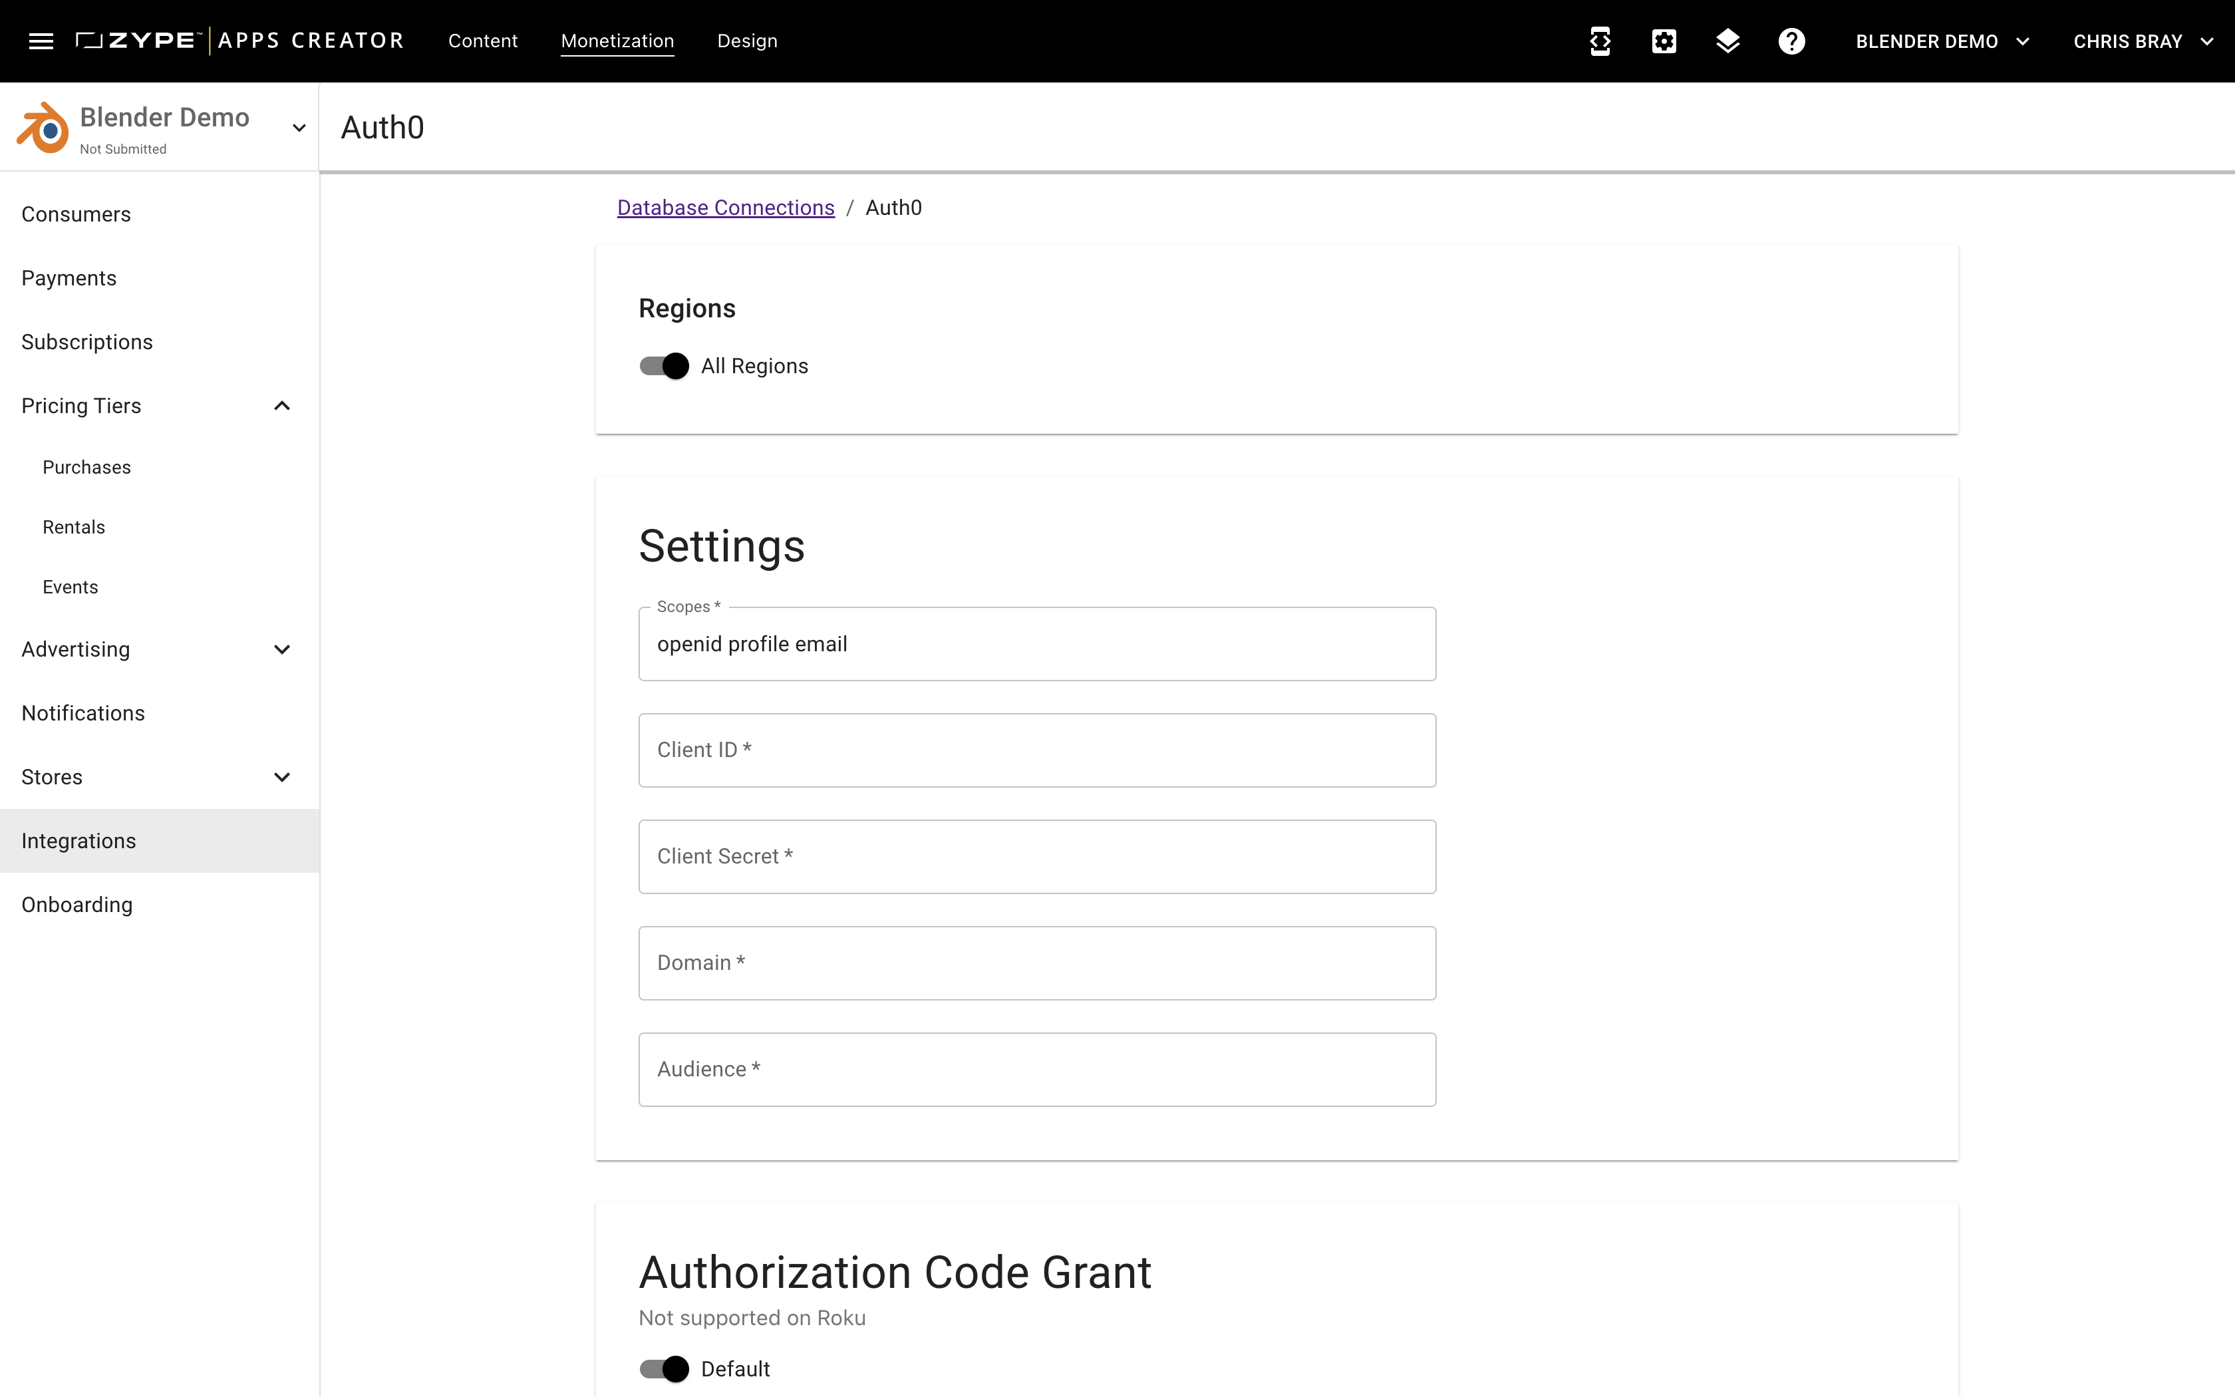Open the help question mark icon
This screenshot has height=1397, width=2235.
pyautogui.click(x=1791, y=41)
